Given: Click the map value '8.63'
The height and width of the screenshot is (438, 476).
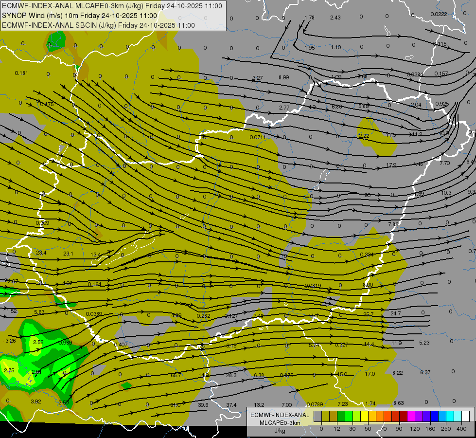Looking at the screenshot, I should click(x=399, y=403).
